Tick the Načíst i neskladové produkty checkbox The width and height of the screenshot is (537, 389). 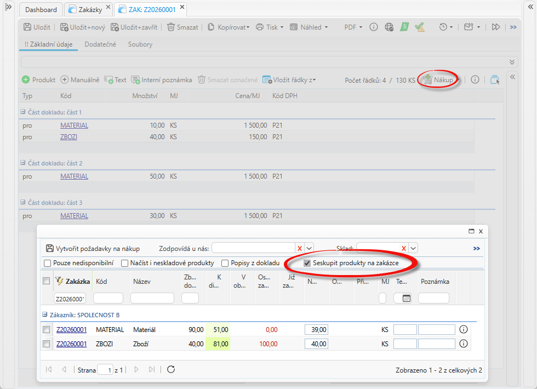(x=125, y=263)
